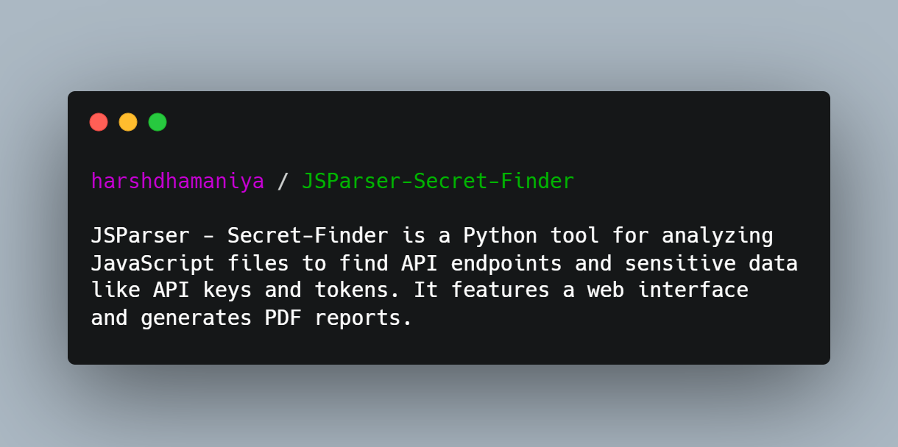Click the word "analyzing" in the first line
The width and height of the screenshot is (898, 447).
pos(717,236)
